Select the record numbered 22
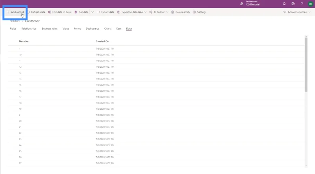This screenshot has height=174, width=315. coord(156,133)
